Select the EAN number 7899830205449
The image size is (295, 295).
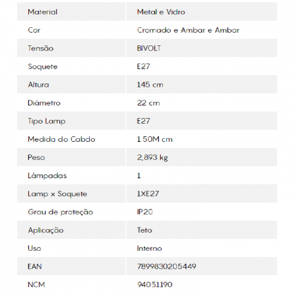click(x=167, y=267)
